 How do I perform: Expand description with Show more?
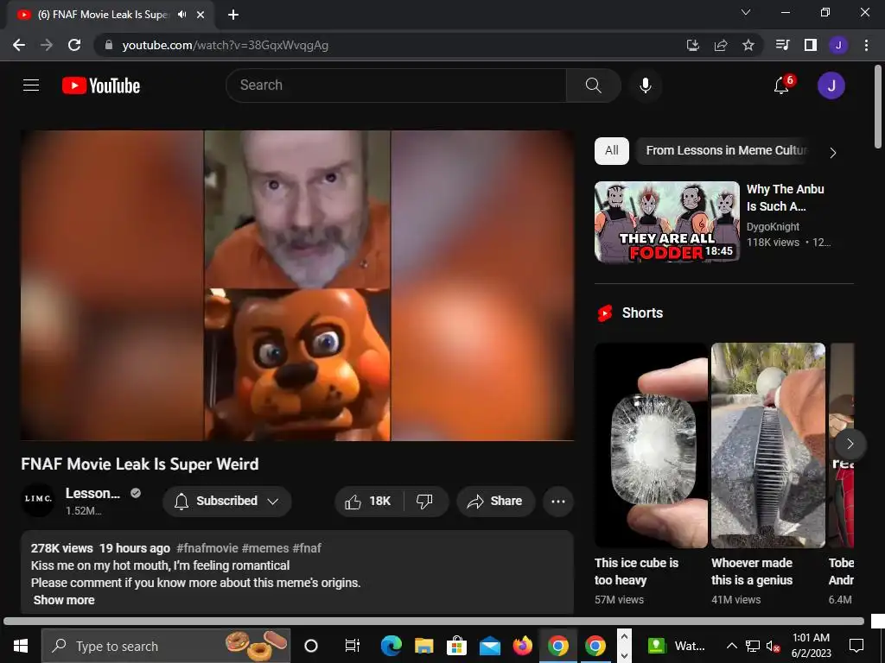(64, 601)
